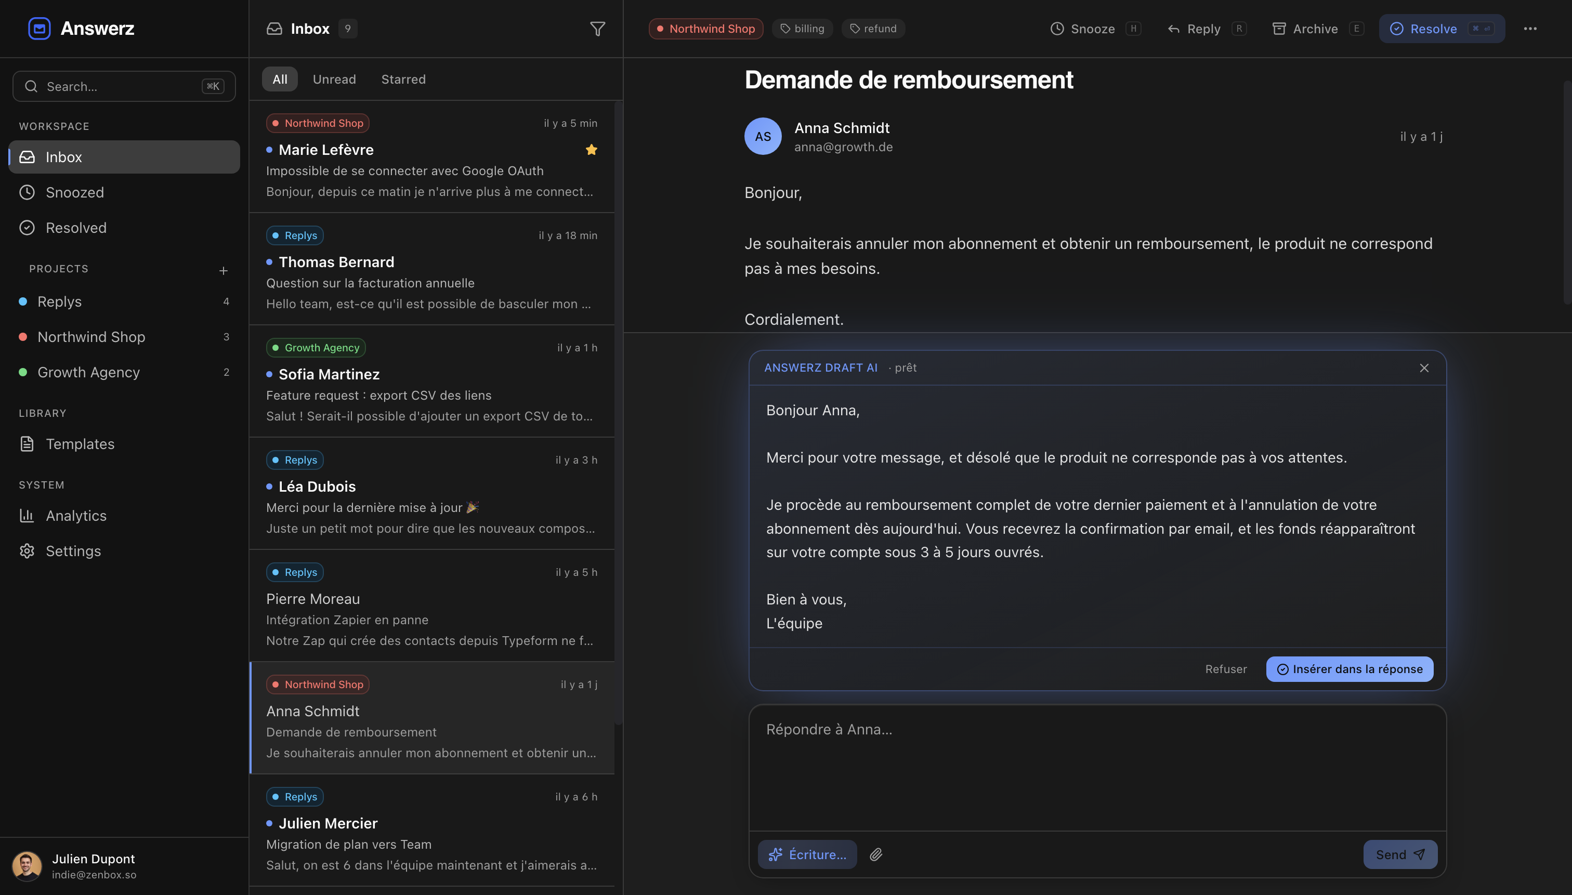The height and width of the screenshot is (895, 1572).
Task: Snooze this conversation
Action: click(x=1095, y=29)
